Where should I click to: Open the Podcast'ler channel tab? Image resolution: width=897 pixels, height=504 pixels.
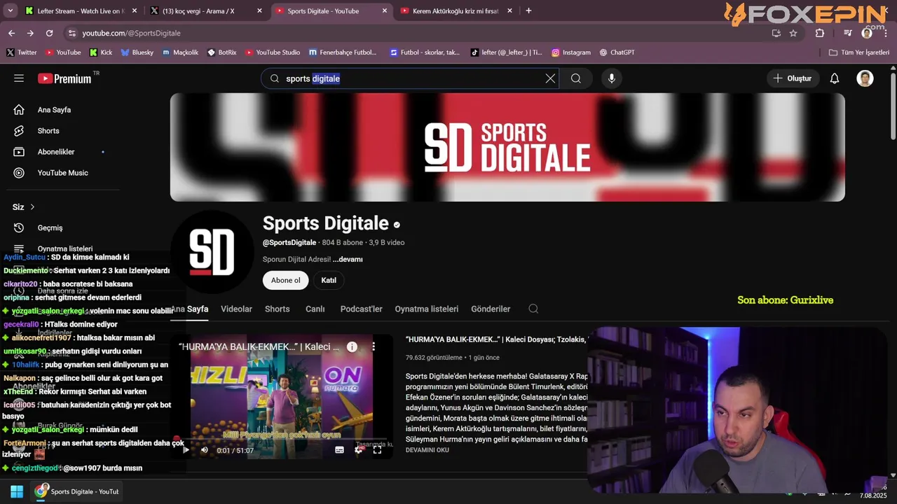pos(361,309)
